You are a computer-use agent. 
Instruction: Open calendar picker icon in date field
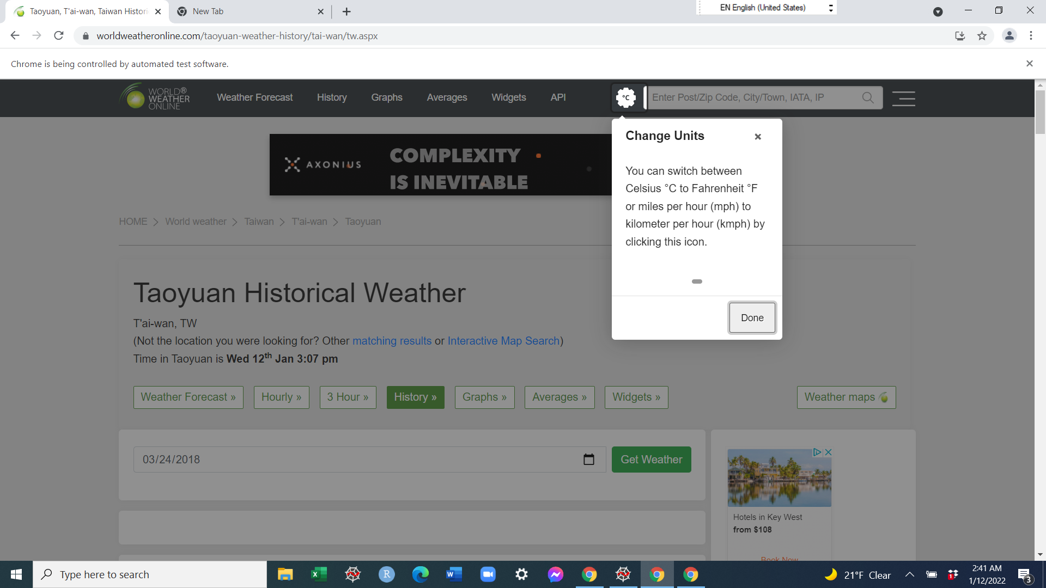pos(589,460)
